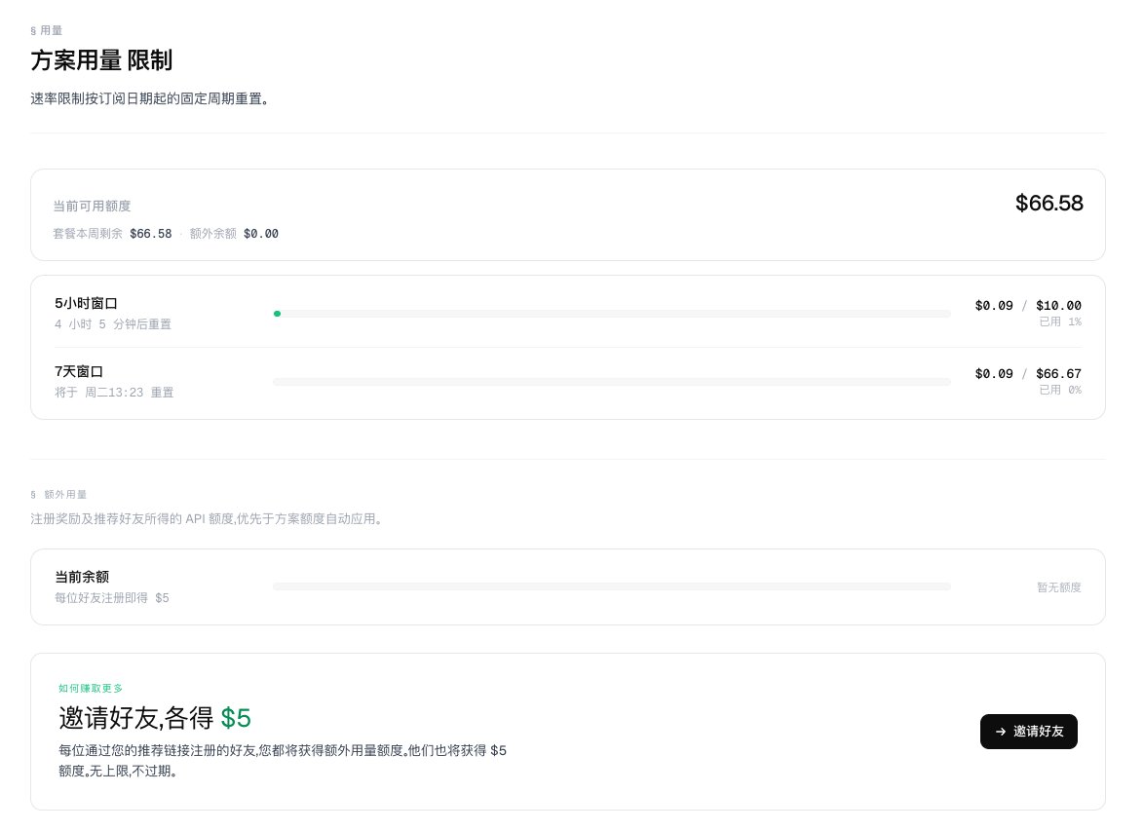Click the arrow icon in 邀请好友 button
Screen dimensions: 1144x831
point(1001,731)
